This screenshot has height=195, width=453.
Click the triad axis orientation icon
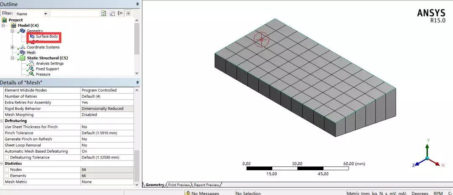(x=427, y=158)
